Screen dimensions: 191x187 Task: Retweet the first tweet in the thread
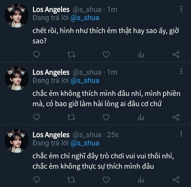coord(71,55)
